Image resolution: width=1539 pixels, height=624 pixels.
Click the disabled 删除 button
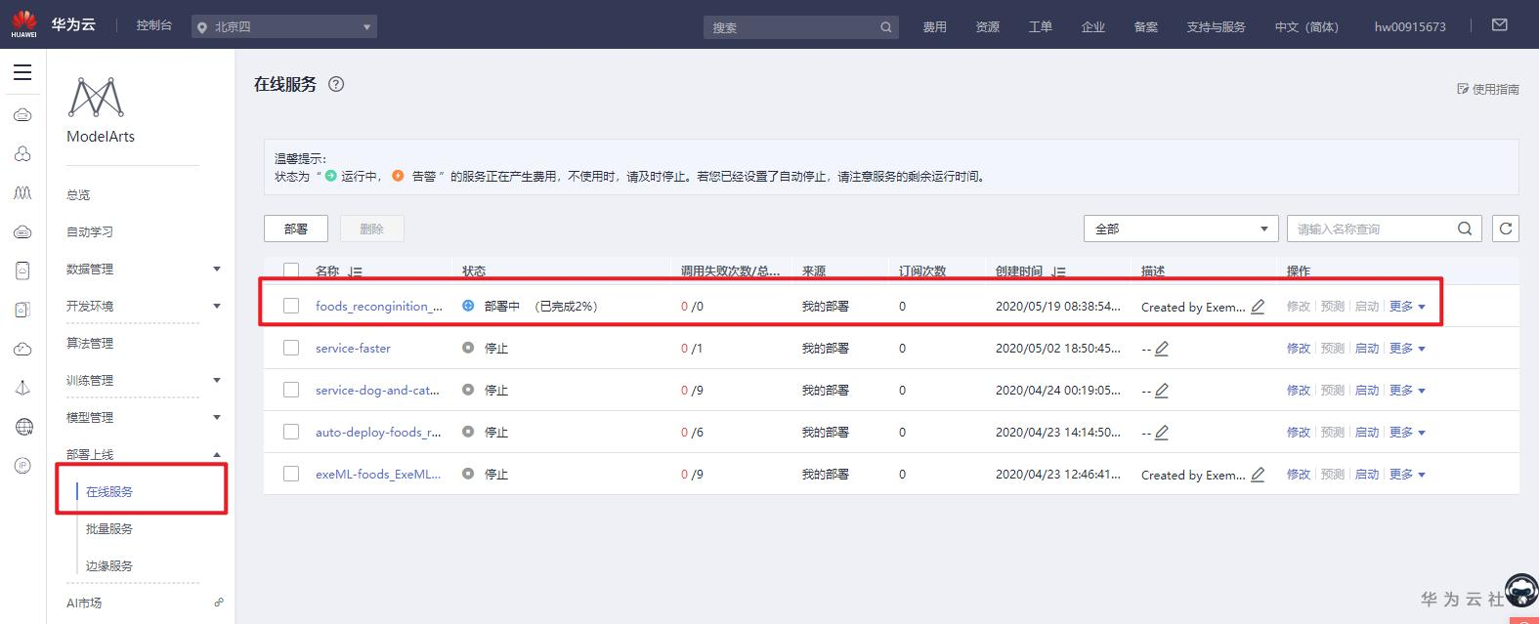pos(372,229)
